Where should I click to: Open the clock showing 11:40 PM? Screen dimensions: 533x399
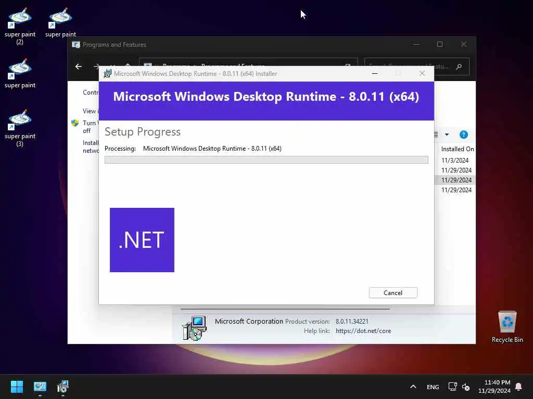[x=494, y=387]
